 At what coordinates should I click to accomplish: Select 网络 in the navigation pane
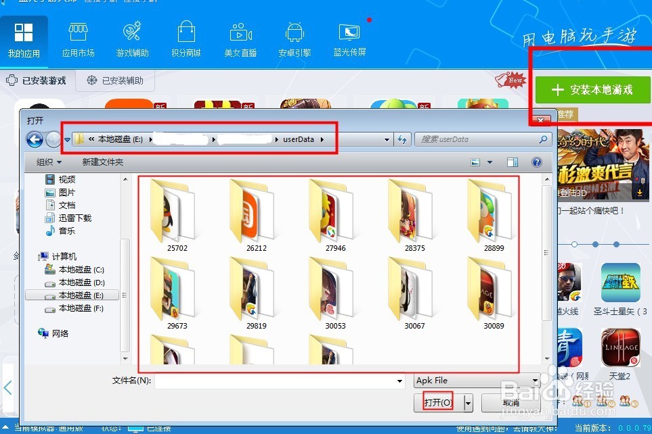[x=53, y=333]
